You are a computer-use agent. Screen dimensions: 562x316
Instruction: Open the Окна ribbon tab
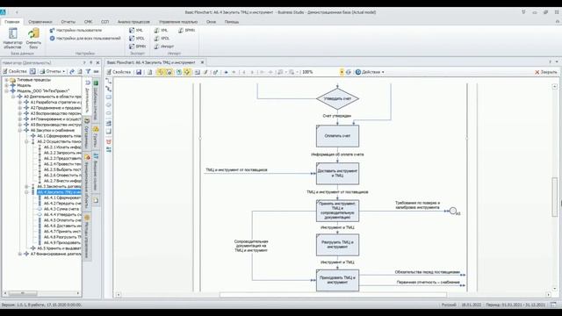click(x=211, y=22)
